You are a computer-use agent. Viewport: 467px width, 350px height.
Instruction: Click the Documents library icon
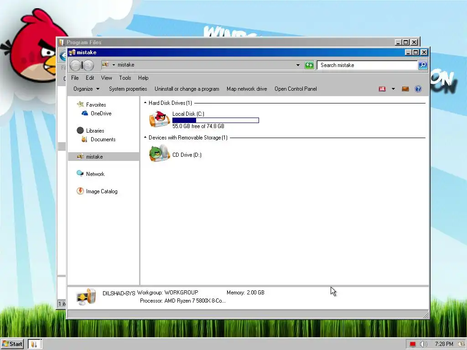84,139
